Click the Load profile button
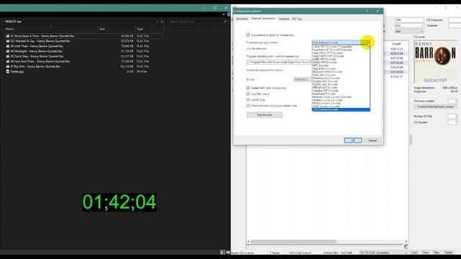 [x=414, y=253]
